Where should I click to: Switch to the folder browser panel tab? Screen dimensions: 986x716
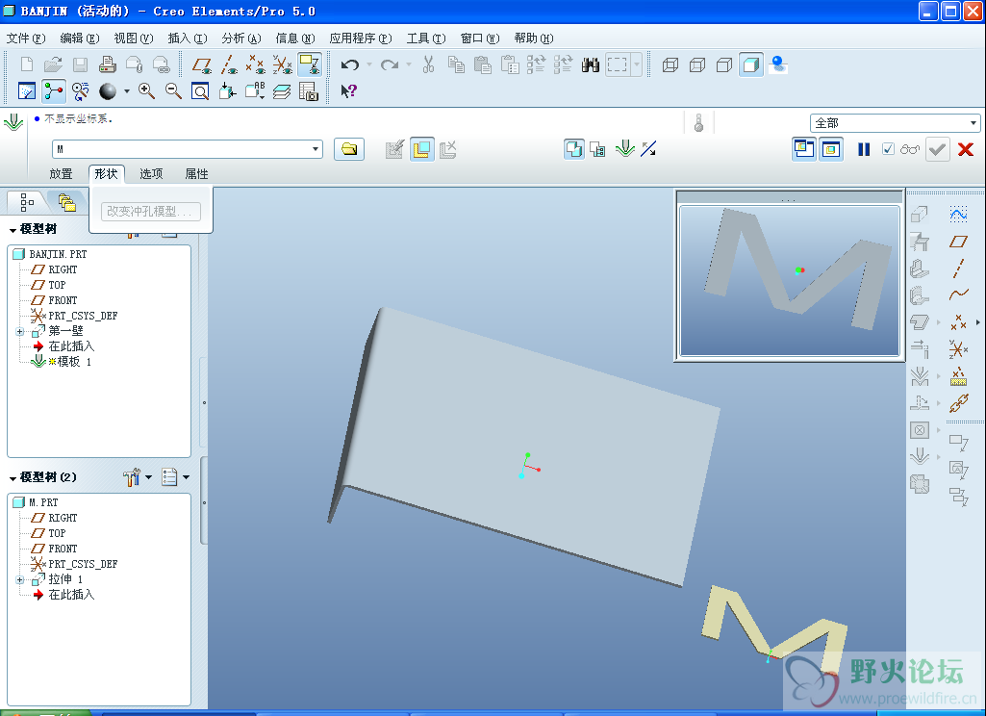[66, 202]
